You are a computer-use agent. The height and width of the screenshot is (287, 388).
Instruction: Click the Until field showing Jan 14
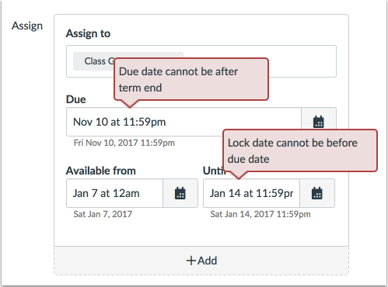point(251,193)
